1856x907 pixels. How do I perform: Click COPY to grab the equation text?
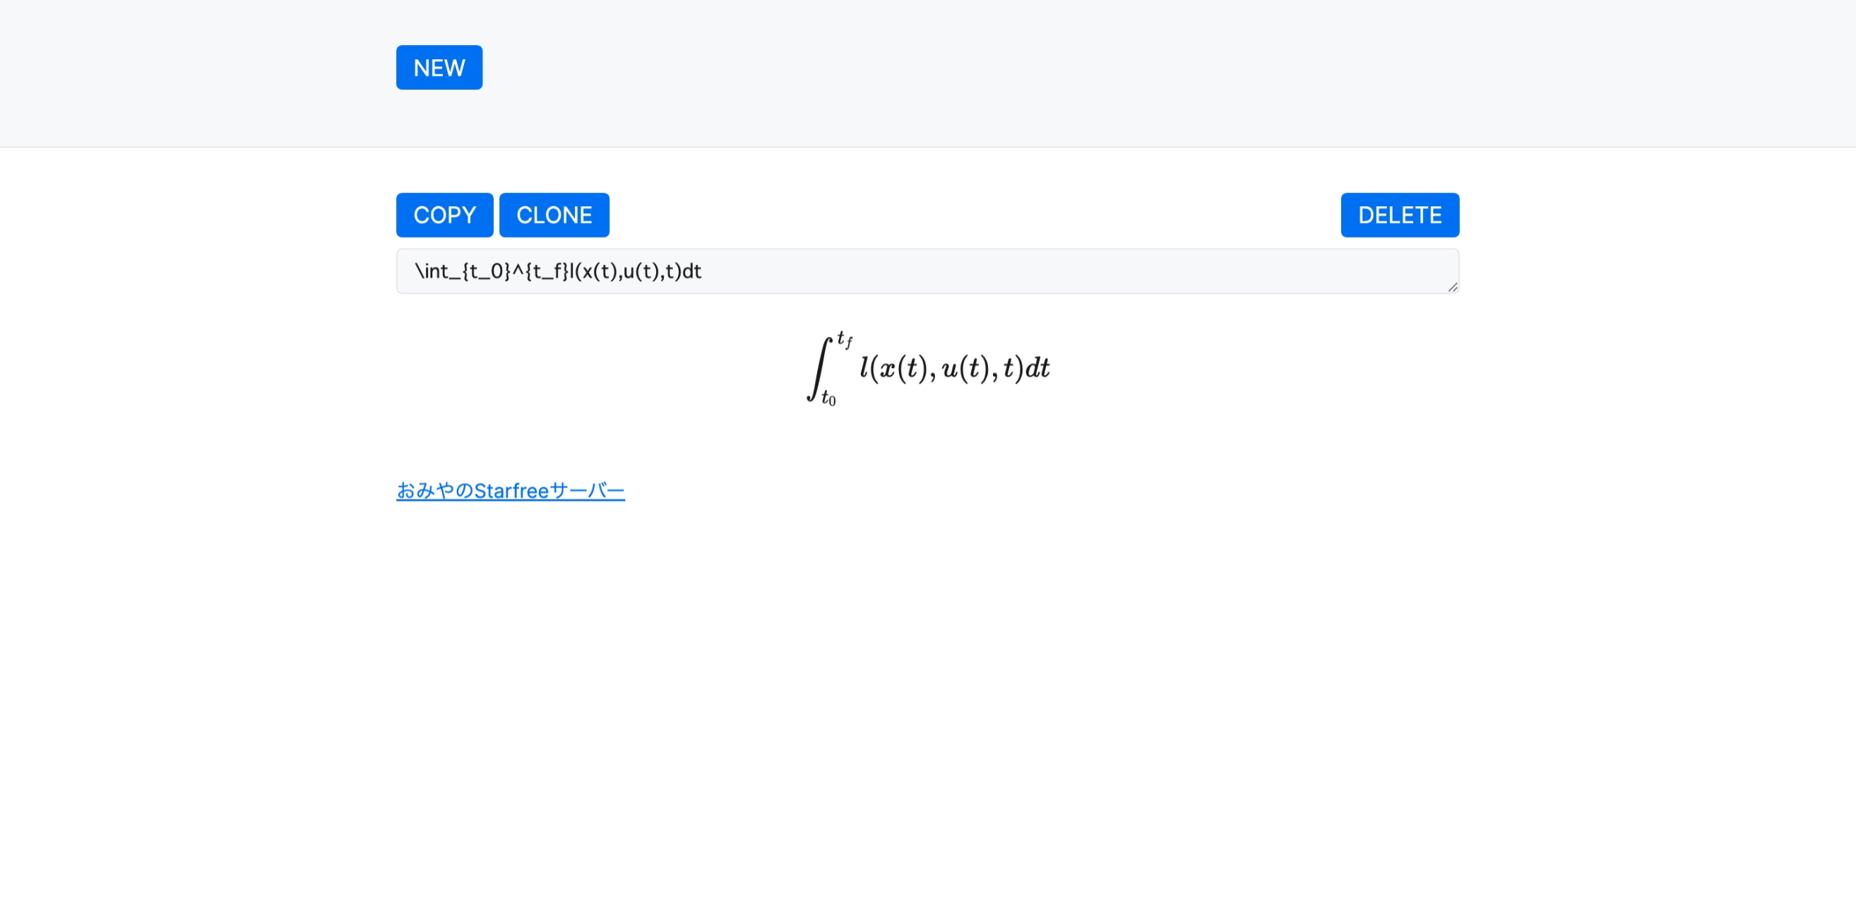point(444,215)
